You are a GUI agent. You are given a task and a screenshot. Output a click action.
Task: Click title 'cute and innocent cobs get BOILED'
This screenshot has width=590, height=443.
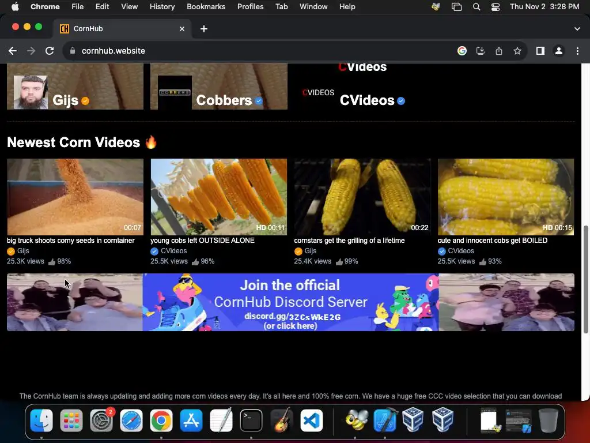(x=493, y=241)
